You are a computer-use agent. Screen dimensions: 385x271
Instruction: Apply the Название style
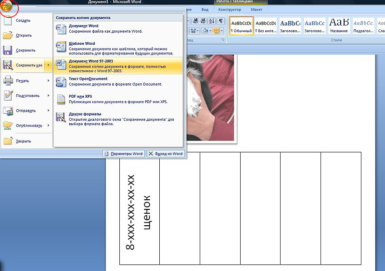[339, 26]
